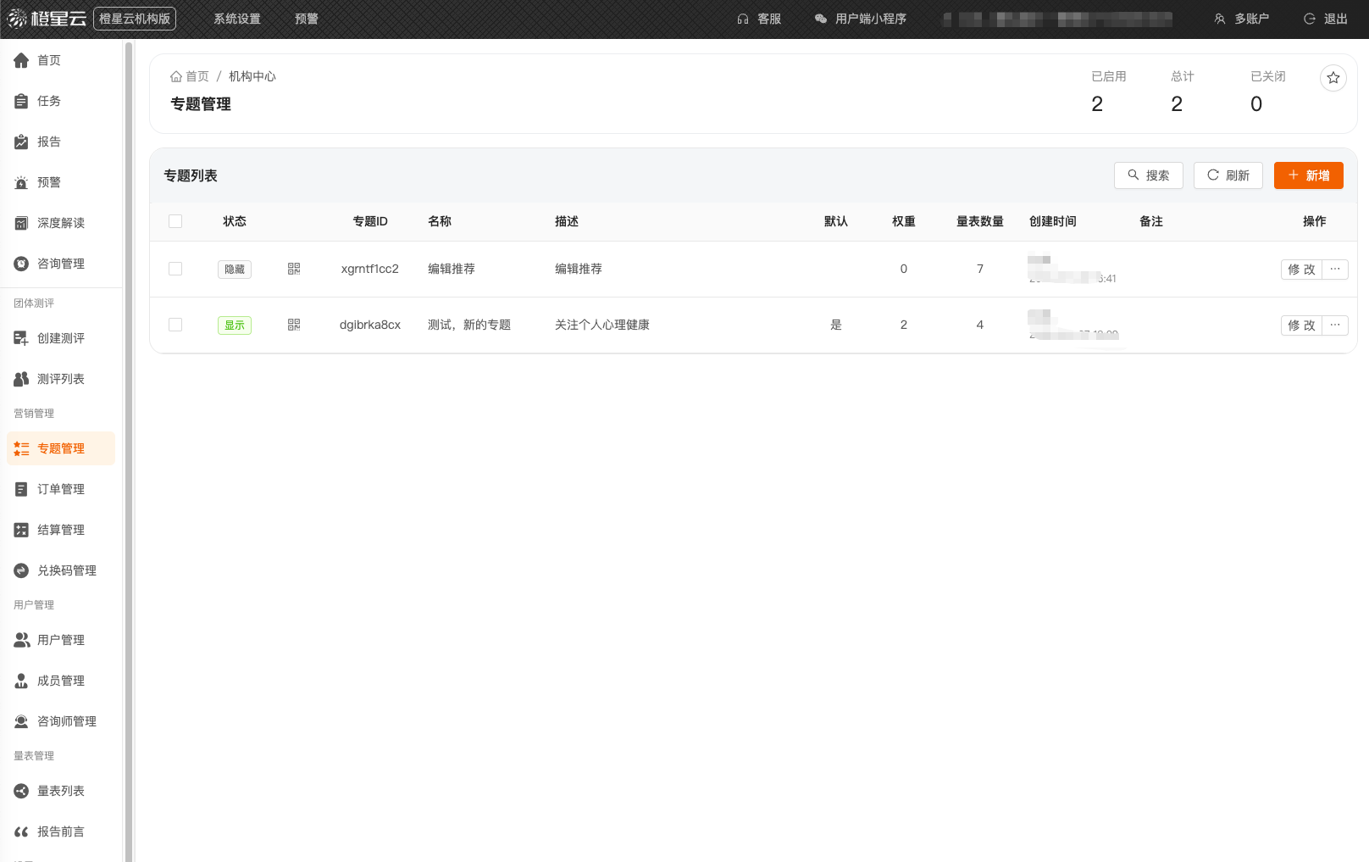Viewport: 1369px width, 862px height.
Task: Click the 新增 button
Action: 1308,175
